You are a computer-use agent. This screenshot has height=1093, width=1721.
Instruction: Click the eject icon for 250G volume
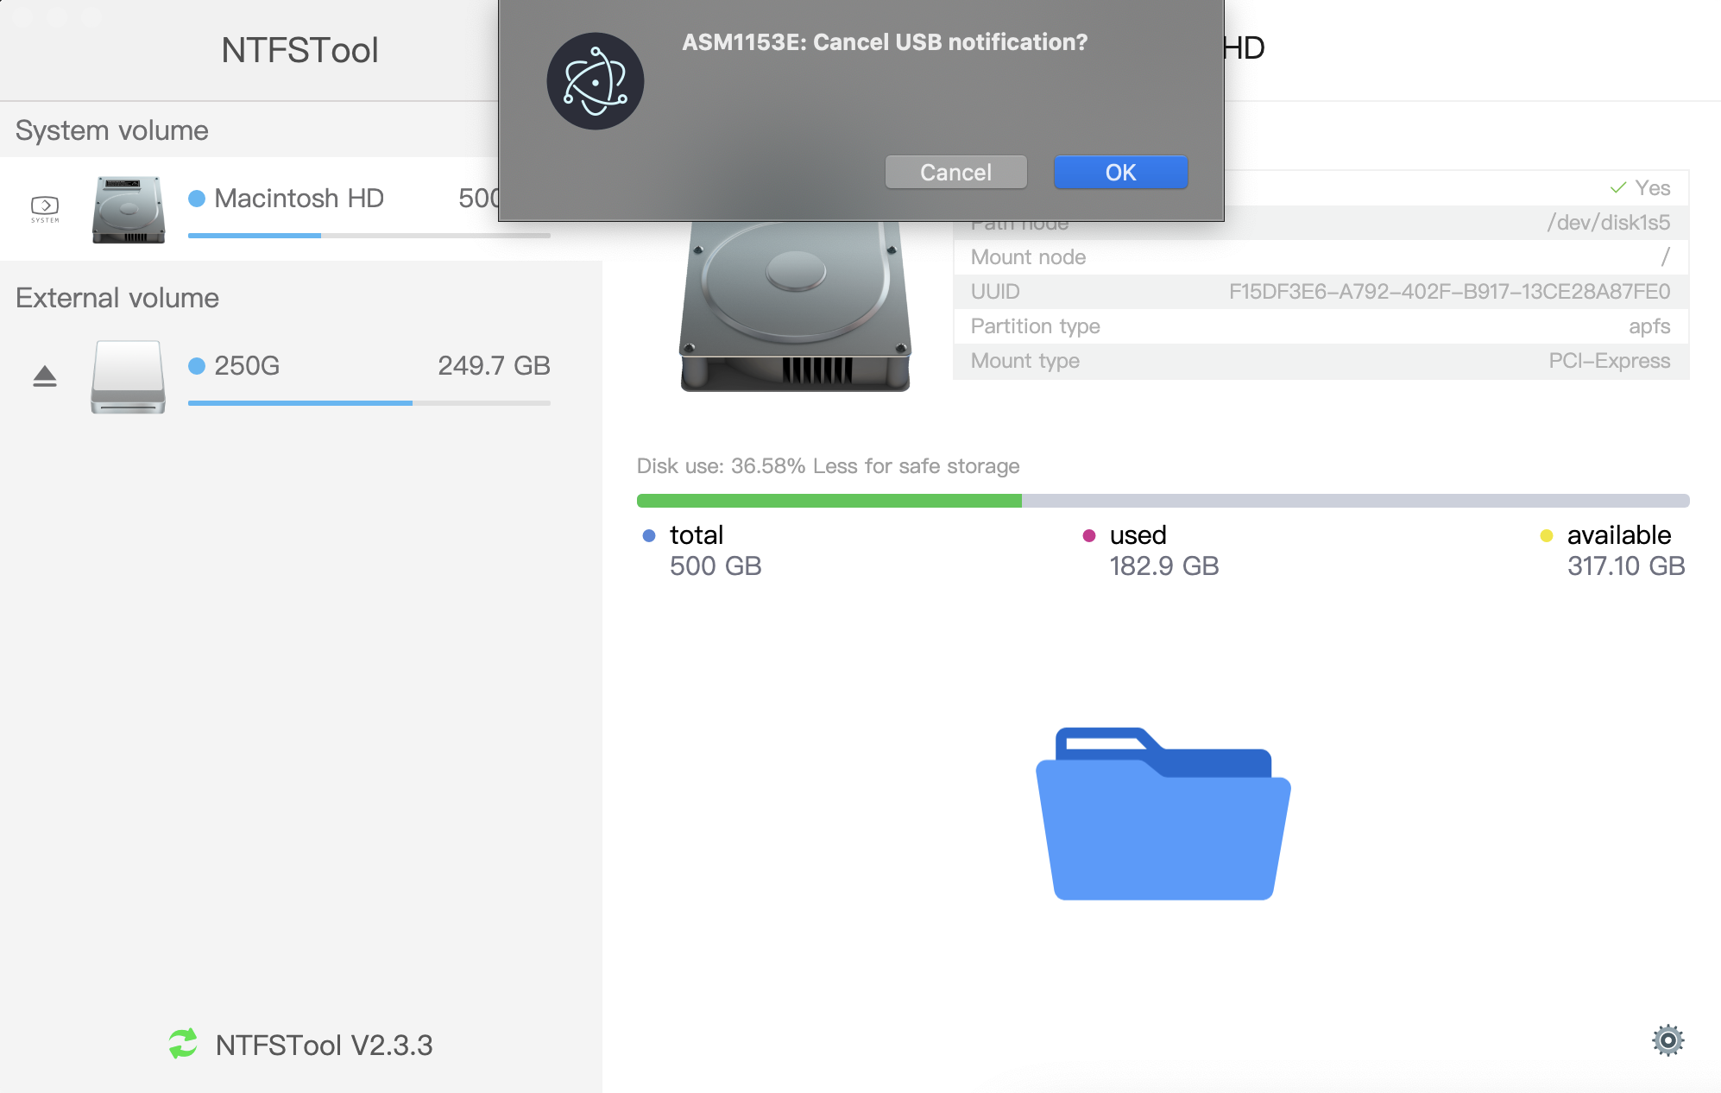pyautogui.click(x=45, y=376)
